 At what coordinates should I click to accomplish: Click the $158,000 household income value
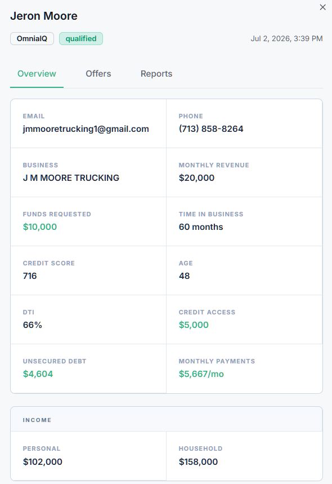tap(198, 462)
